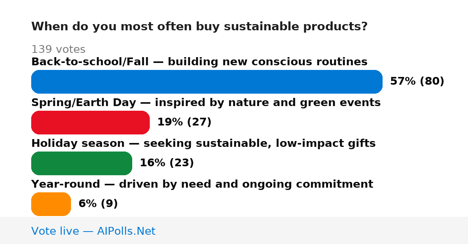Click the 16% (23) result value
This screenshot has height=244, width=468.
click(x=167, y=163)
